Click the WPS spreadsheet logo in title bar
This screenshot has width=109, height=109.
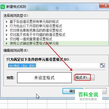pyautogui.click(x=3, y=7)
